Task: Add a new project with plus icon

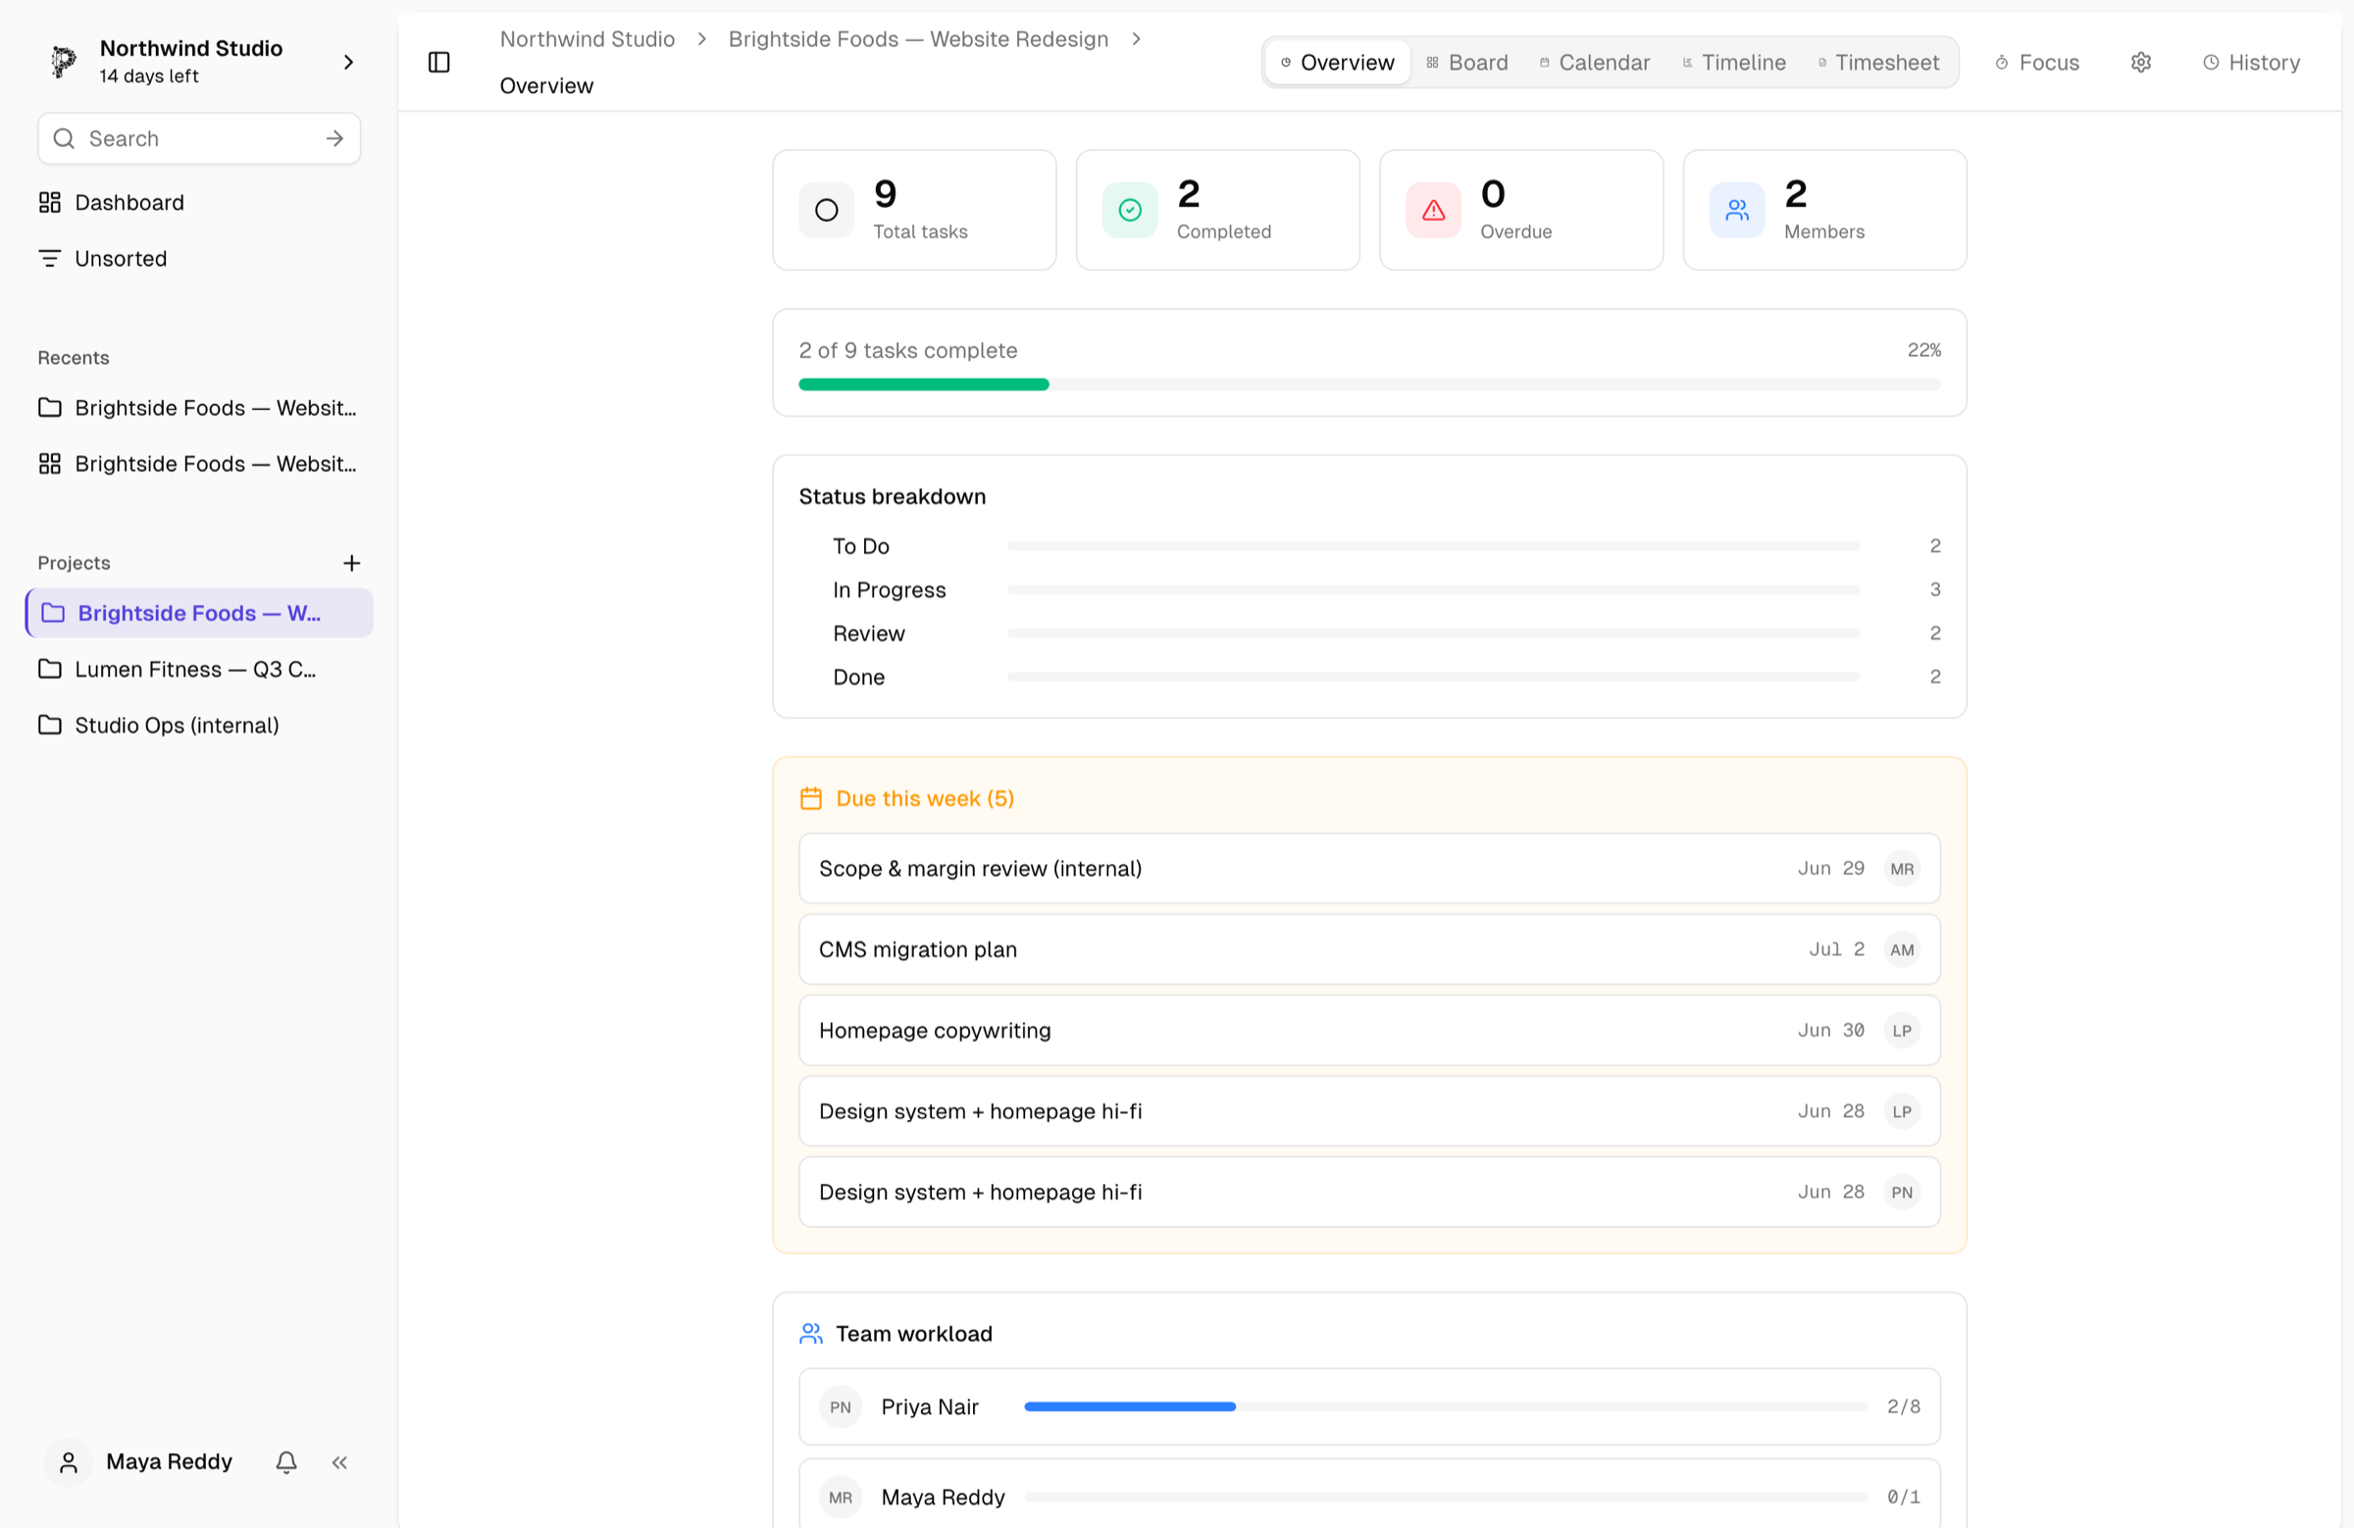Action: point(351,563)
